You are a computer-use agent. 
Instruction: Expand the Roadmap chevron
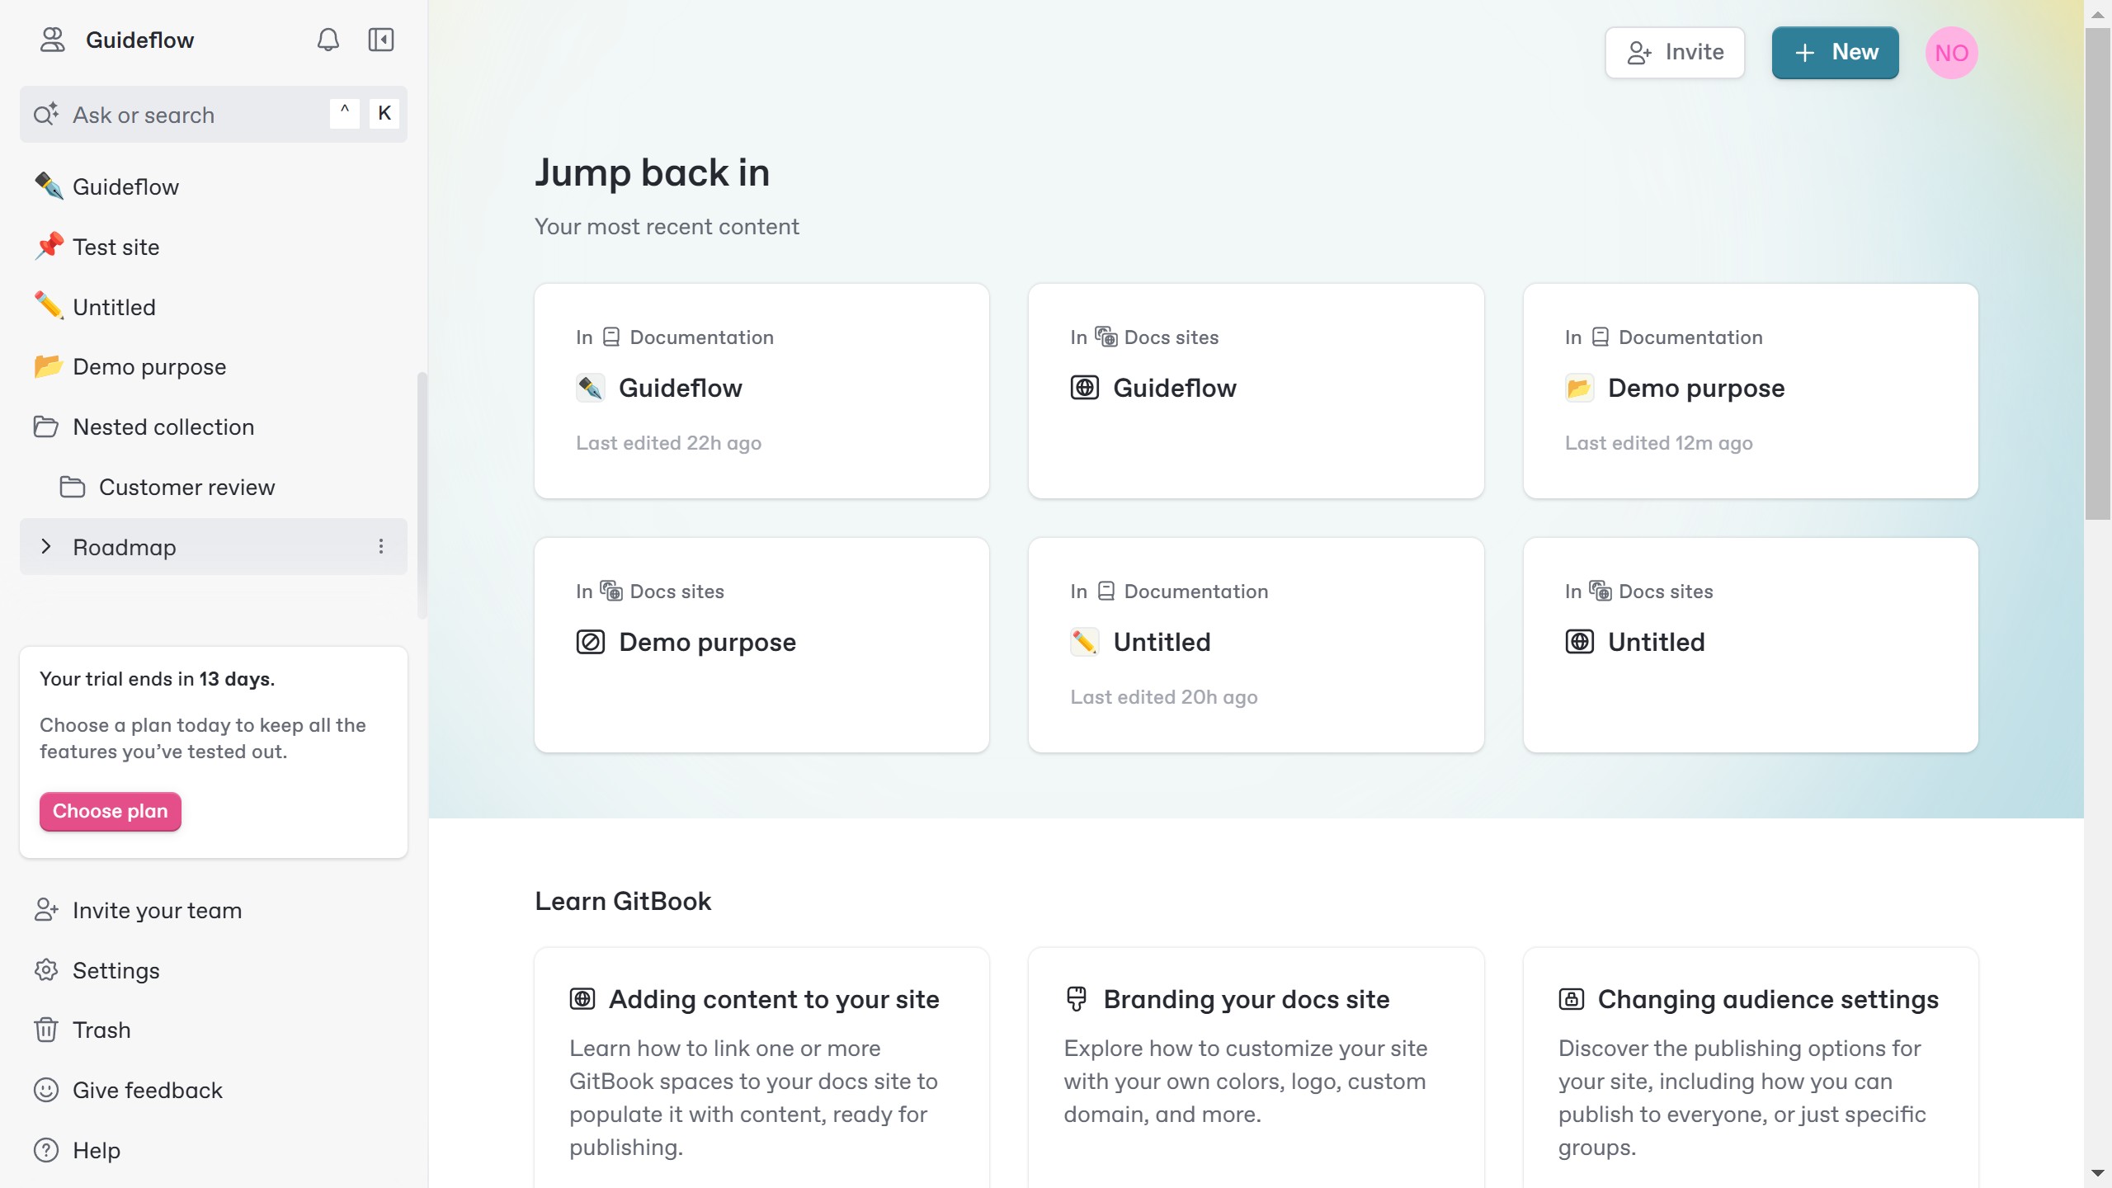point(46,546)
